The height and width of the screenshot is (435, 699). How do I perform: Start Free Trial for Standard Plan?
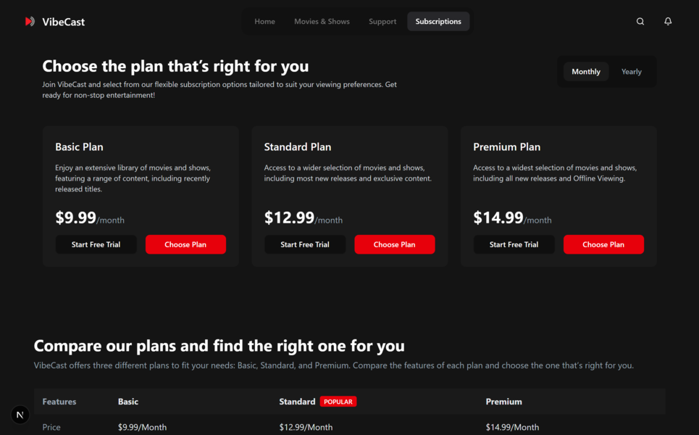(x=305, y=244)
